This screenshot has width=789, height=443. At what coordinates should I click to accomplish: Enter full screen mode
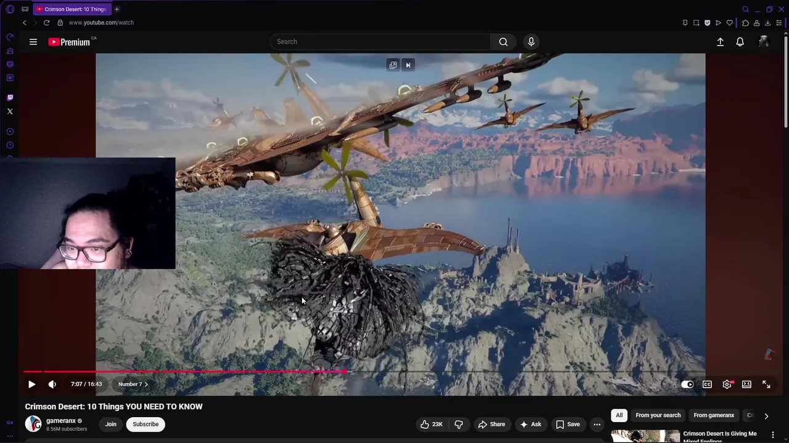tap(766, 384)
